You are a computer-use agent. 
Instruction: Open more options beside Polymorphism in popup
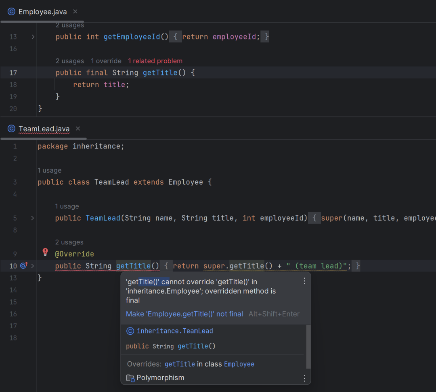[x=304, y=378]
